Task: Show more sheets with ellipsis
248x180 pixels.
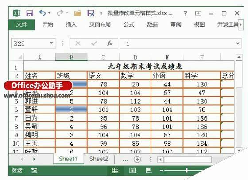Action: coord(125,160)
